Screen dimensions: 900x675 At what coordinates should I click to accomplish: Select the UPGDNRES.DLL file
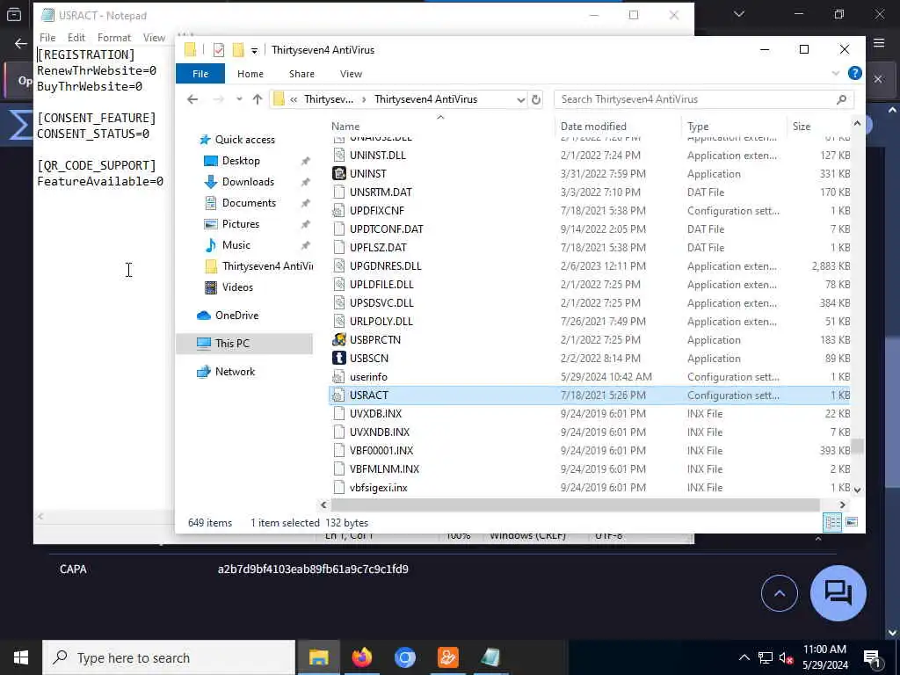pyautogui.click(x=385, y=265)
